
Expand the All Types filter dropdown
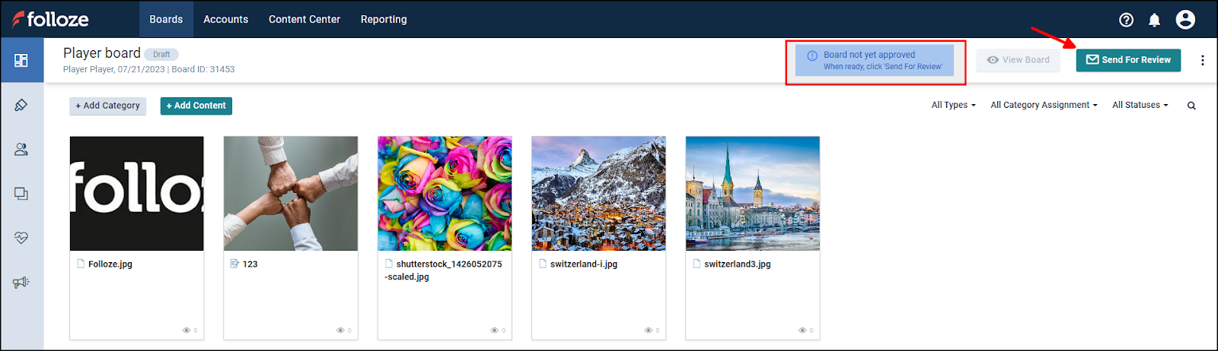point(953,105)
